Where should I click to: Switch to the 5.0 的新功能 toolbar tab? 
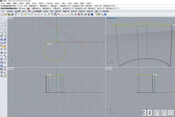coord(104,11)
